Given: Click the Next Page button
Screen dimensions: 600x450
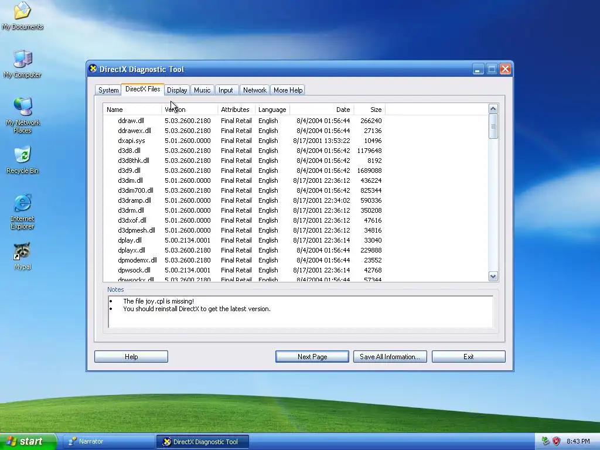Looking at the screenshot, I should 312,357.
